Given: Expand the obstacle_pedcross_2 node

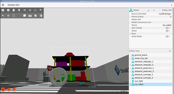Looking at the screenshot, I should (131, 71).
